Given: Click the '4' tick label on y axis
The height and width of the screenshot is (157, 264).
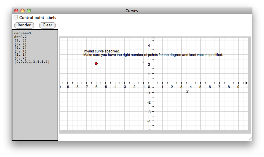Looking at the screenshot, I should pyautogui.click(x=149, y=46).
